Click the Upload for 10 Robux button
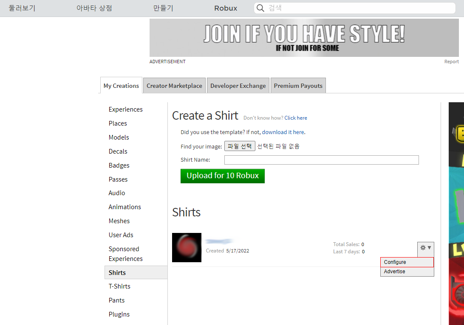 coord(223,176)
